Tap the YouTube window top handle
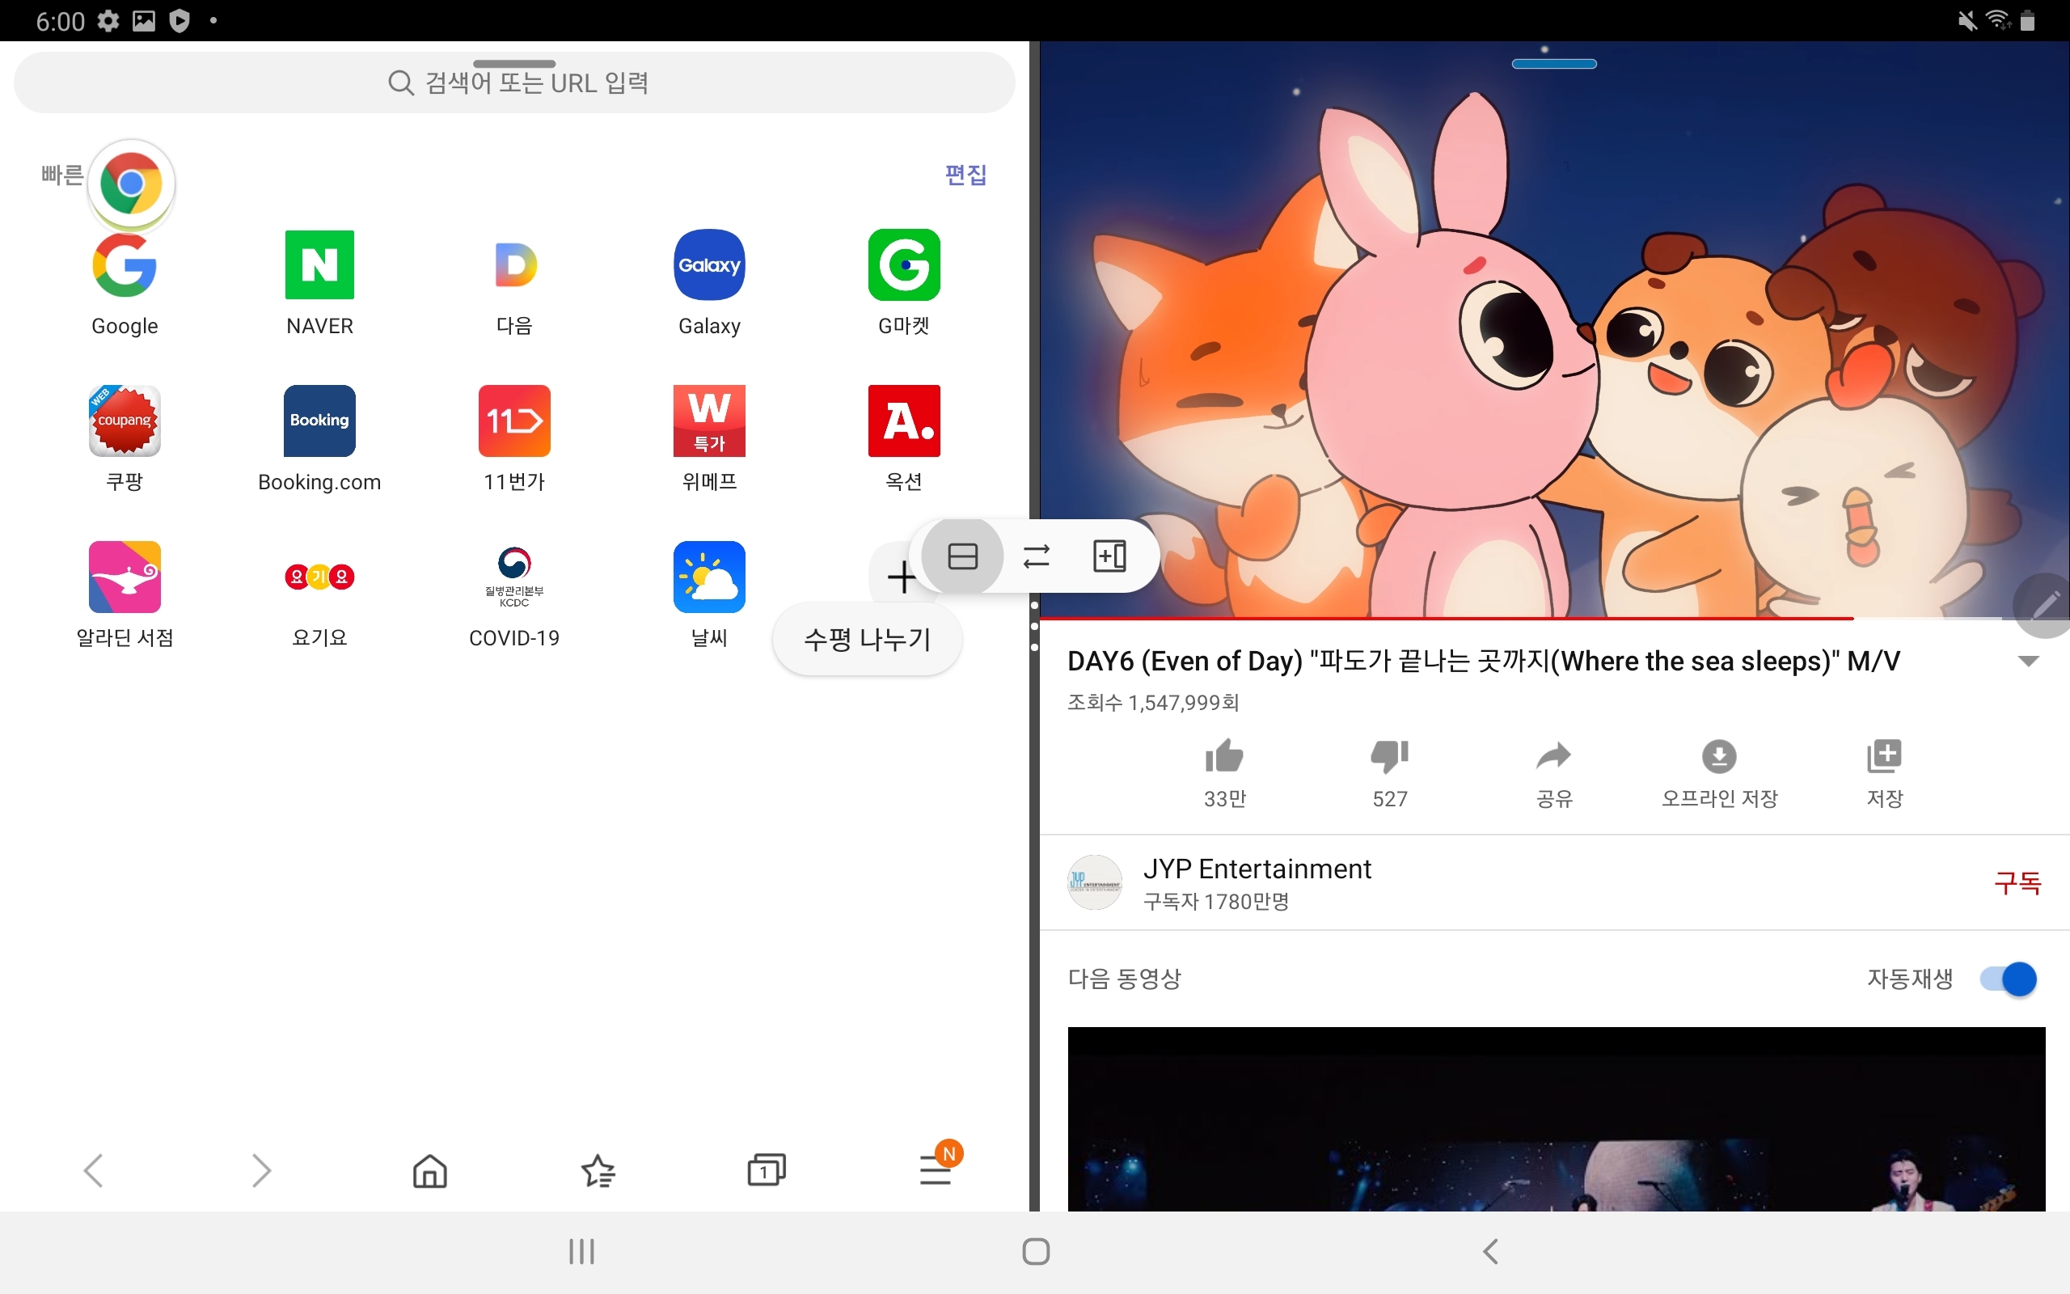The image size is (2070, 1294). 1554,64
